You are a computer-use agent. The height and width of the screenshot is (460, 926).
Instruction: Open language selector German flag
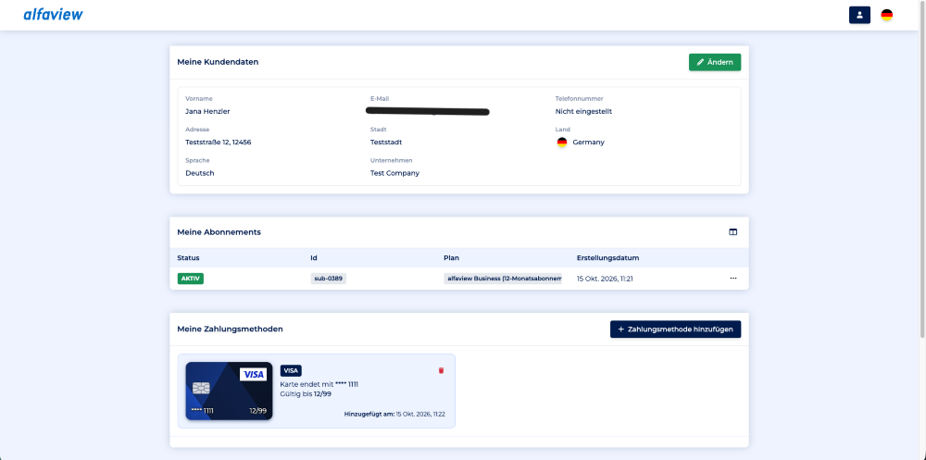tap(886, 16)
